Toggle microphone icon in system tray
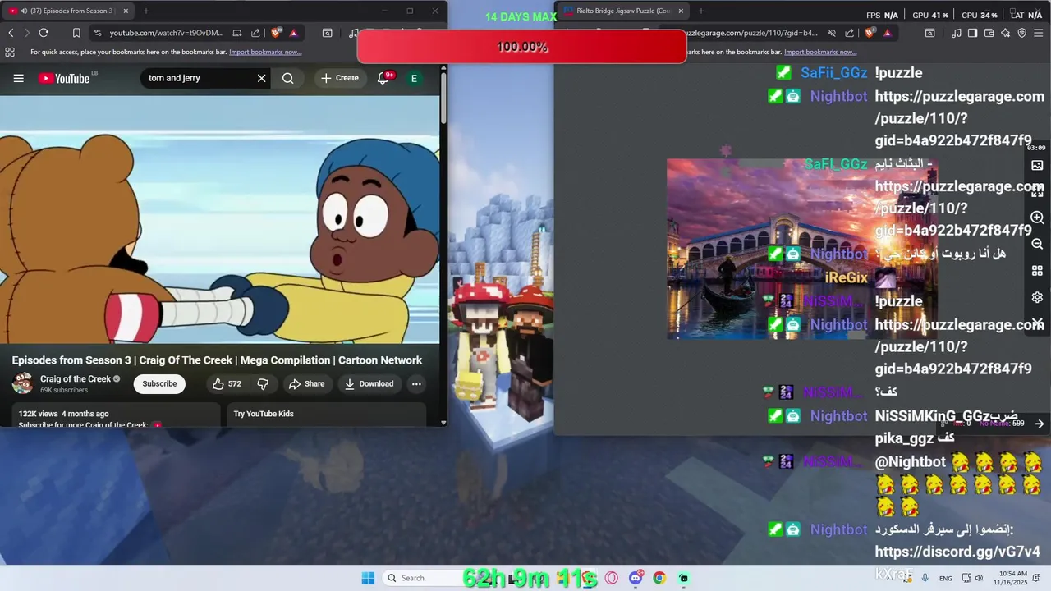The height and width of the screenshot is (591, 1051). pos(925,578)
